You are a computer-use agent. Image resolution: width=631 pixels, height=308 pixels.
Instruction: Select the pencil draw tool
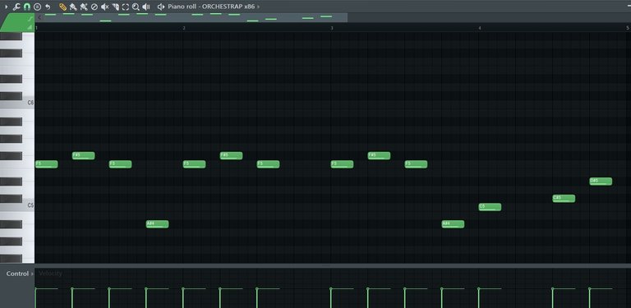(62, 7)
